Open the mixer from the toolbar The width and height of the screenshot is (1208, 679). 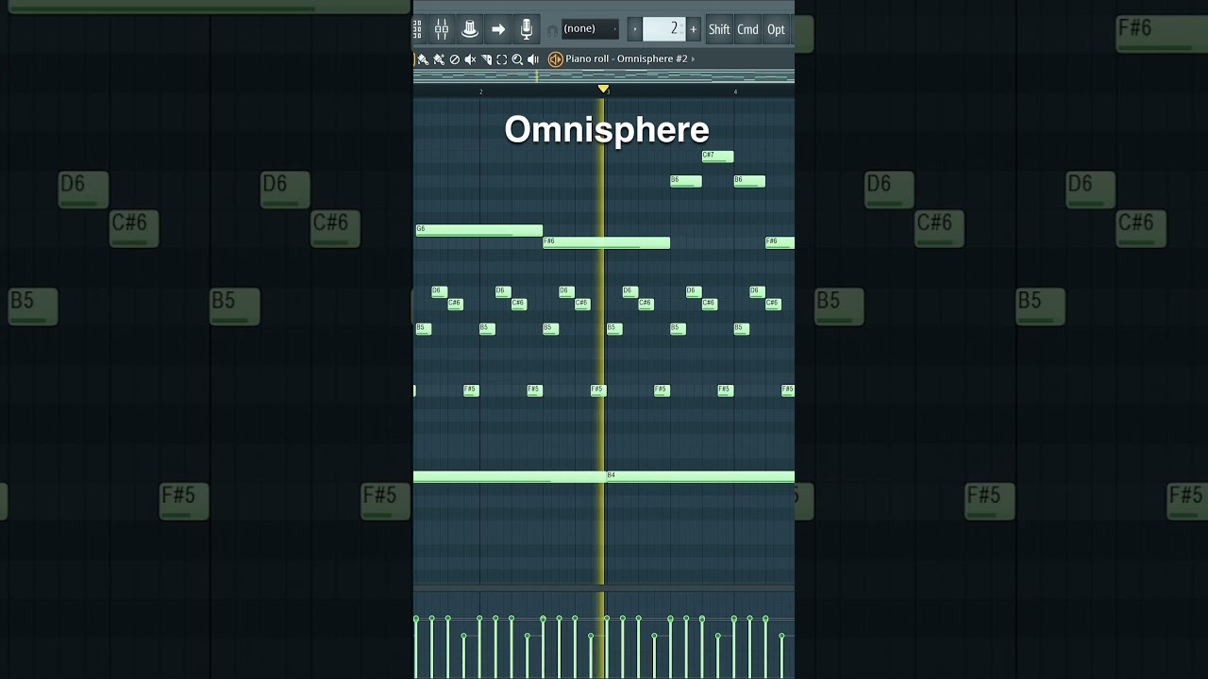click(x=442, y=29)
